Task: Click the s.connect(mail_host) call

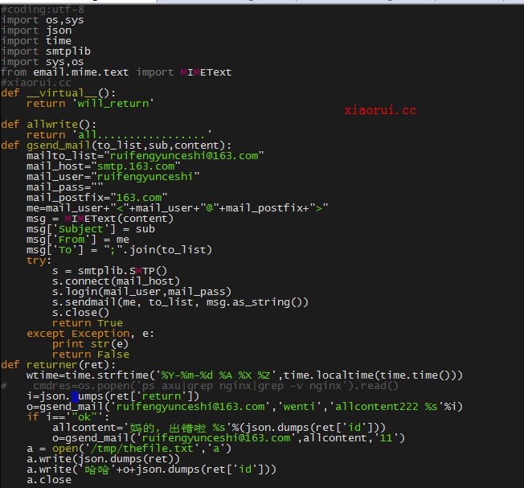Action: click(116, 281)
